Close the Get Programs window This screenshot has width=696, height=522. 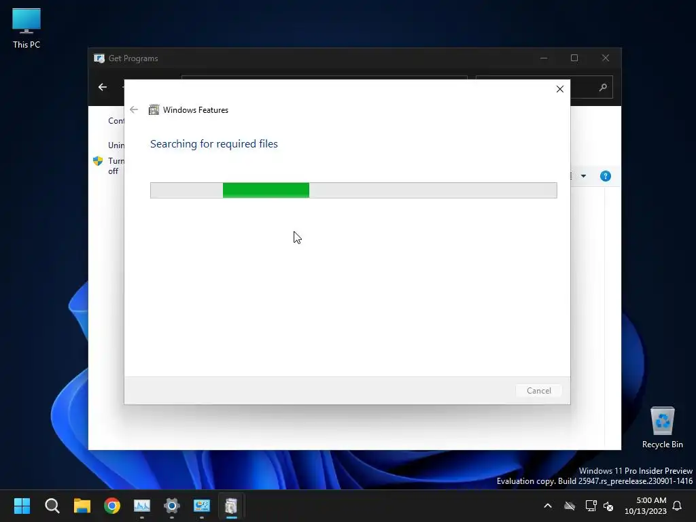point(606,58)
